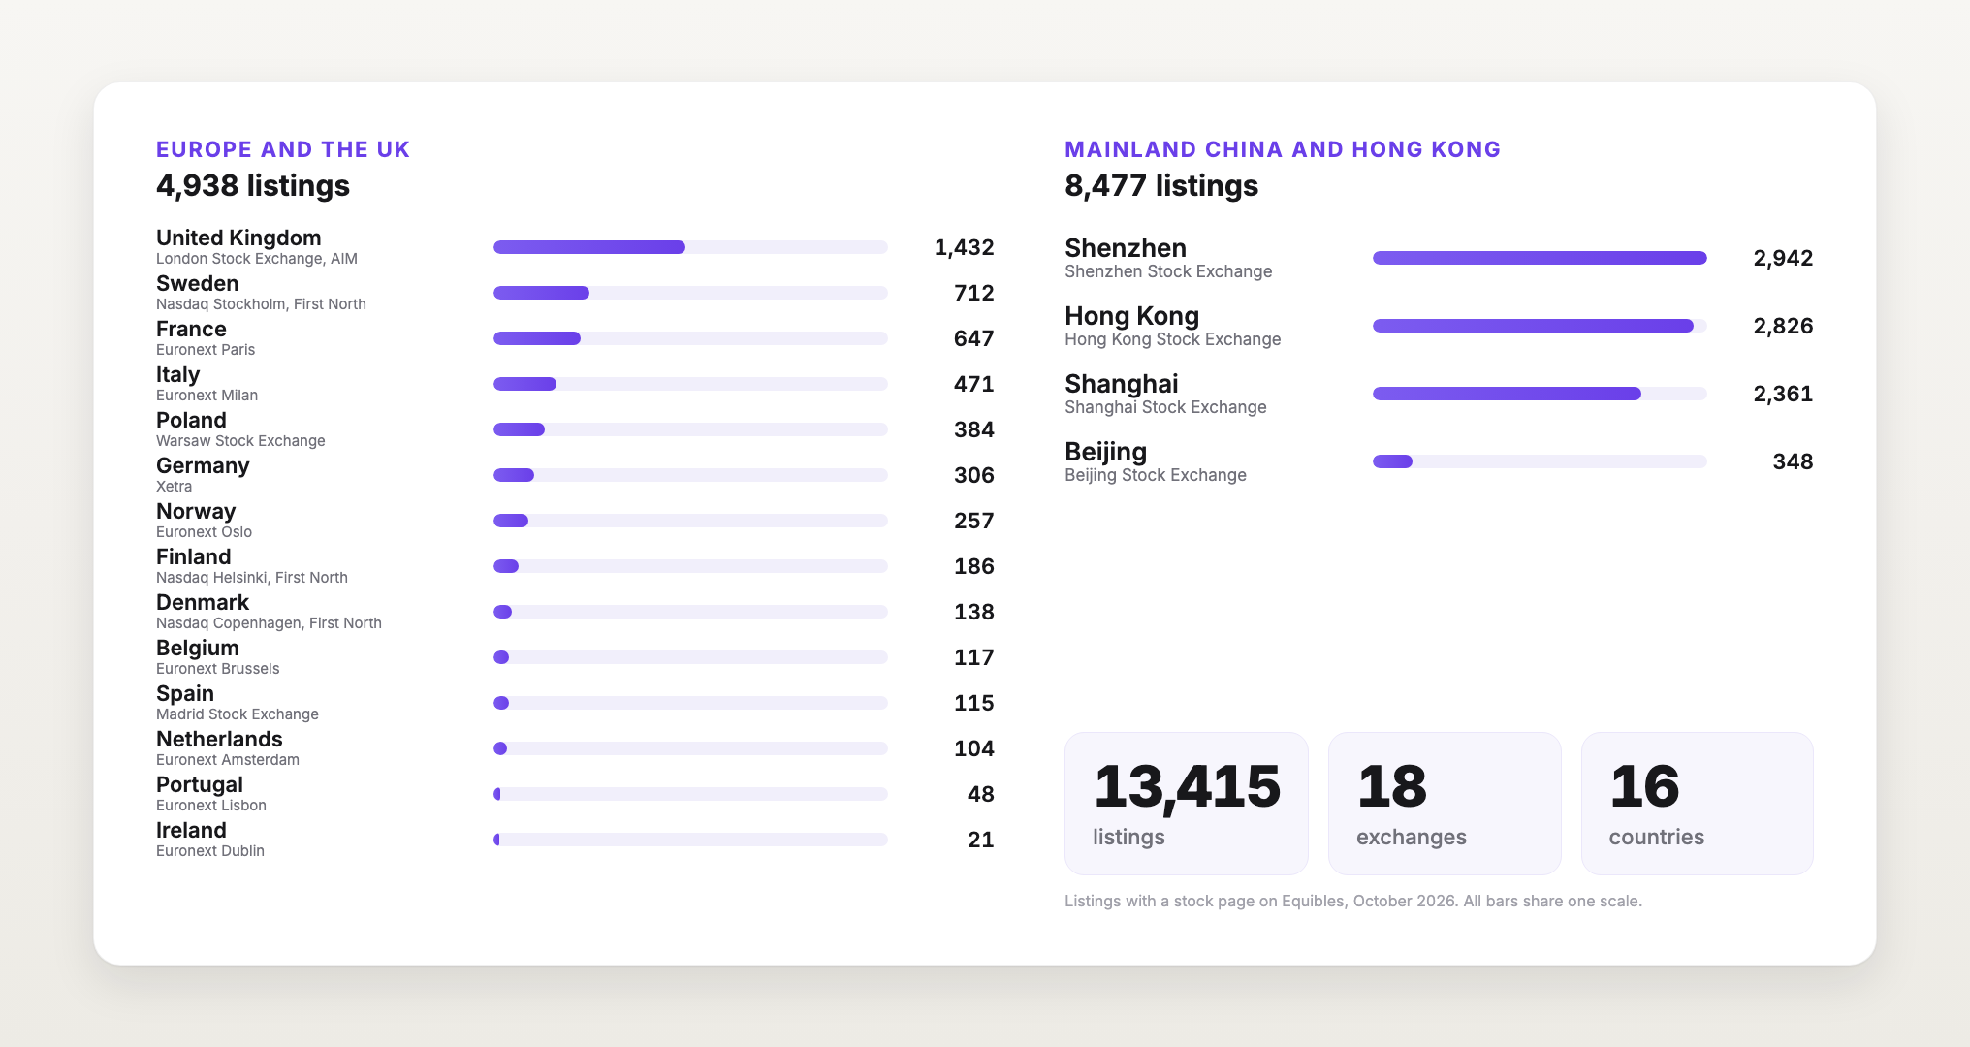Click the Equibles October 2026 footnote

(x=1353, y=901)
